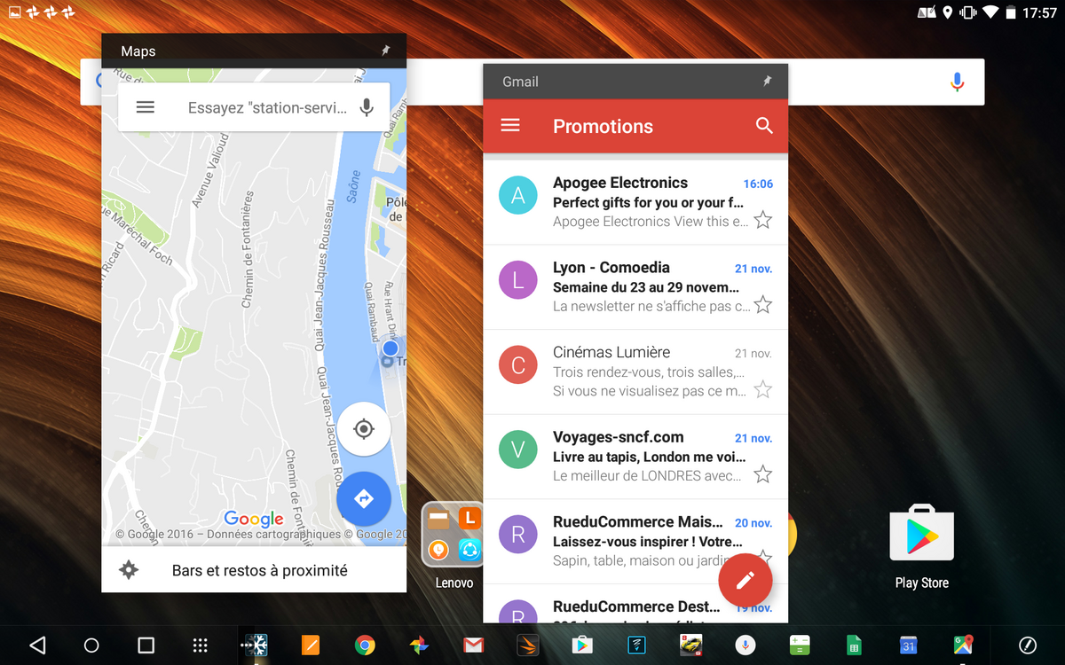Open 'Perfect gifts for you' email
The width and height of the screenshot is (1065, 665).
[x=635, y=202]
